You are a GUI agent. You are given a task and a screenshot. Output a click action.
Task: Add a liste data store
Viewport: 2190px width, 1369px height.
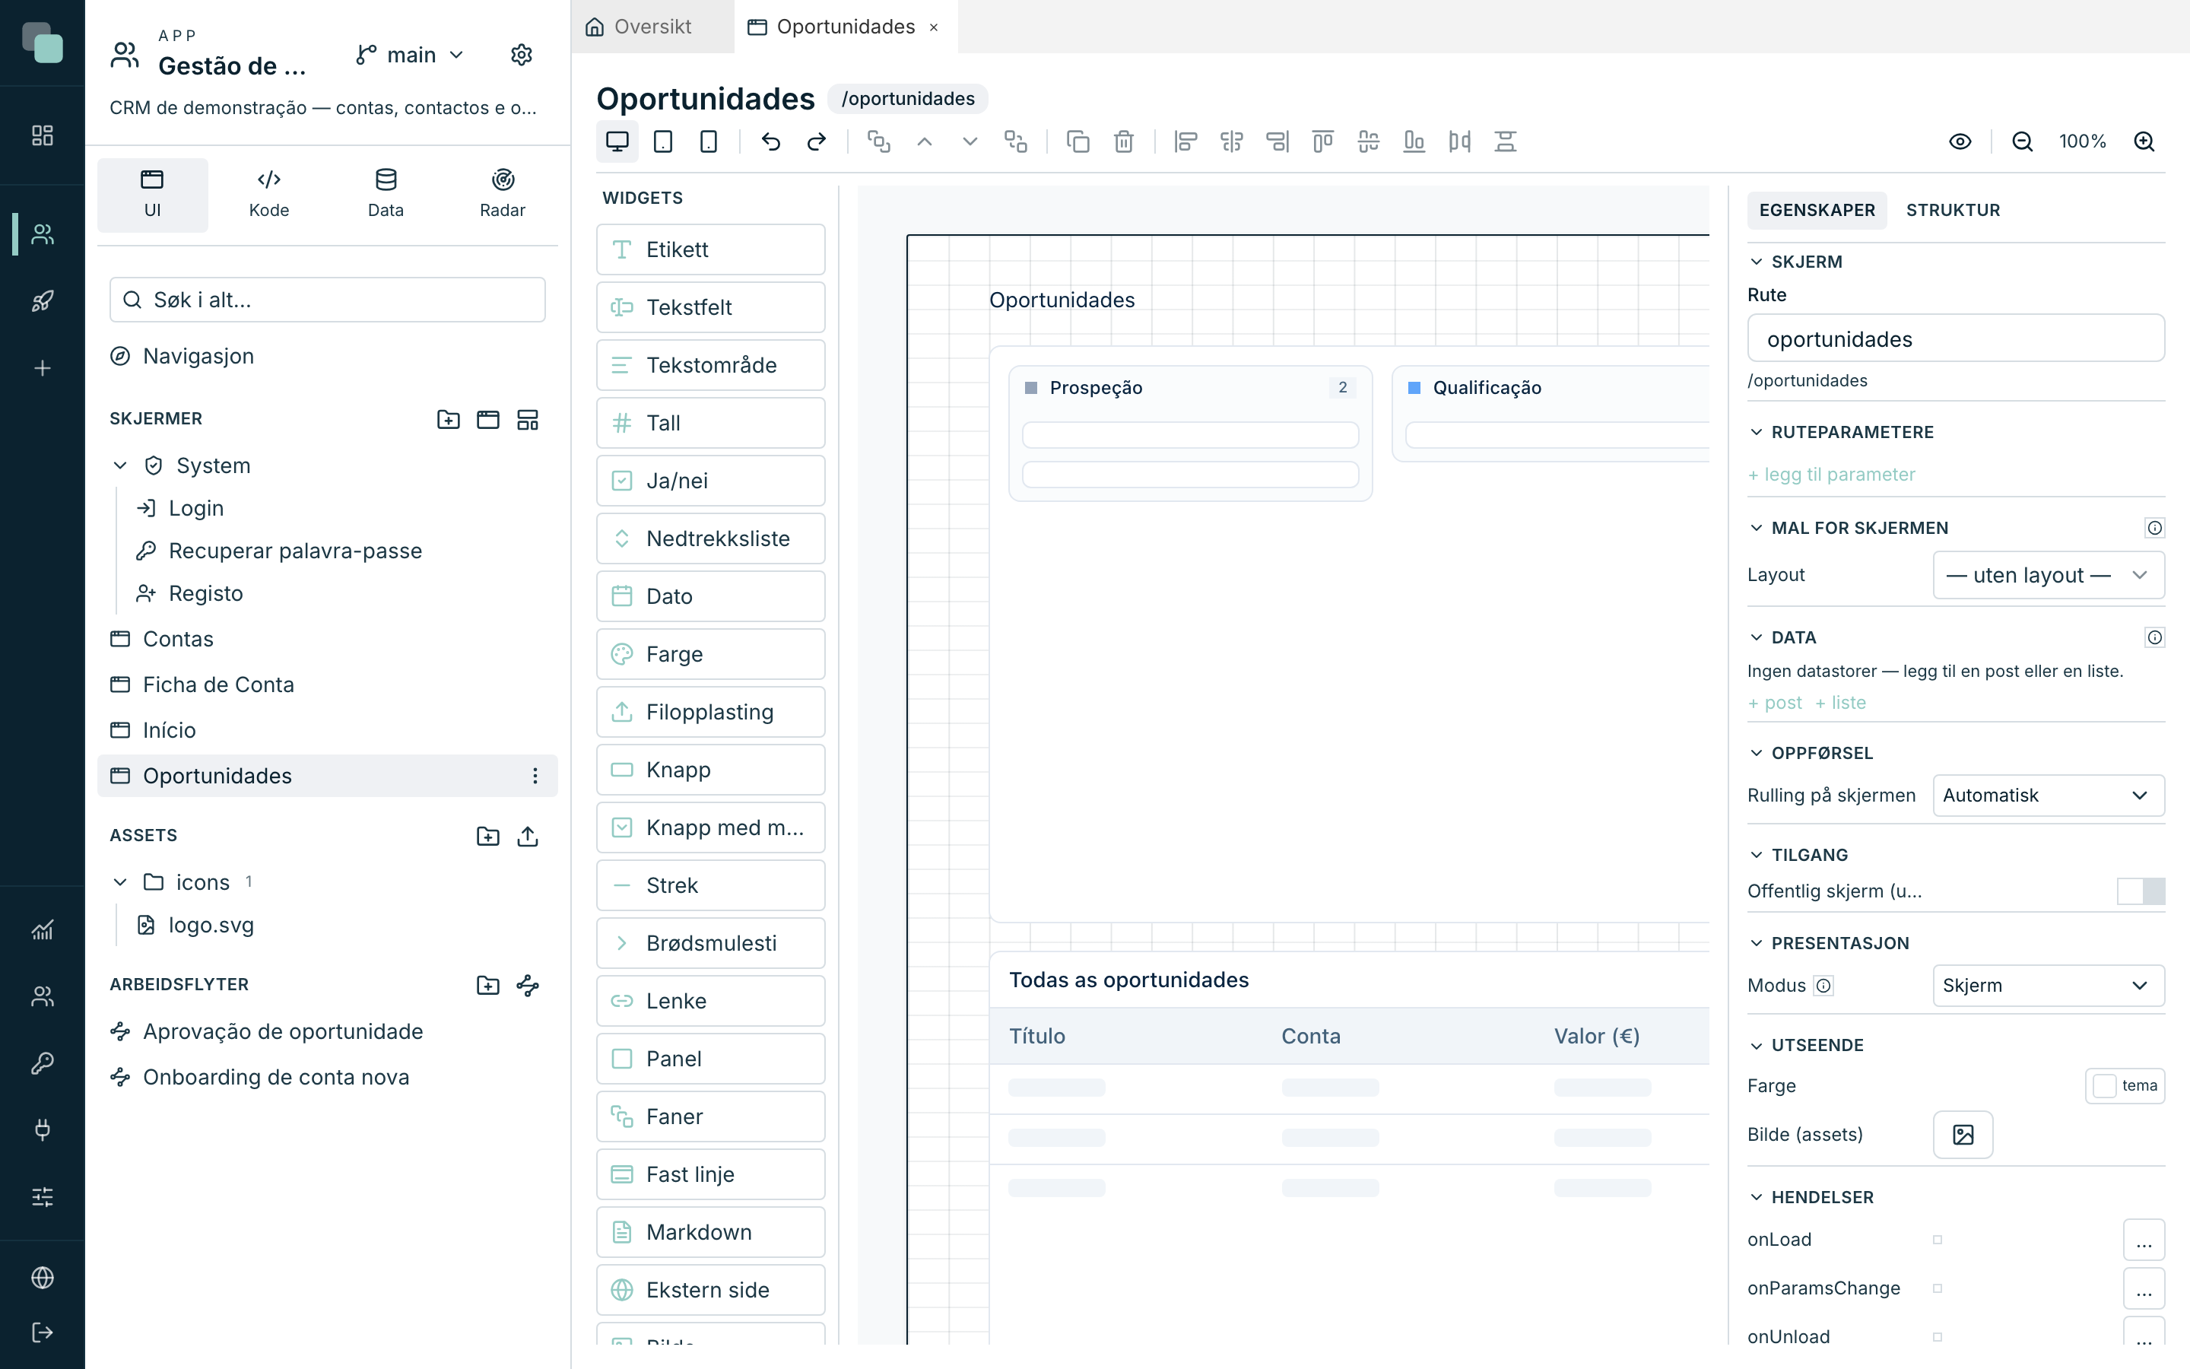coord(1841,703)
